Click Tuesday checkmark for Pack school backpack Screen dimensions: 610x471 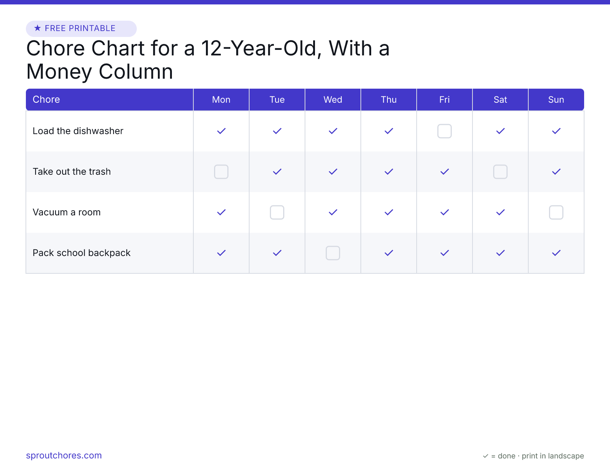[x=277, y=253]
